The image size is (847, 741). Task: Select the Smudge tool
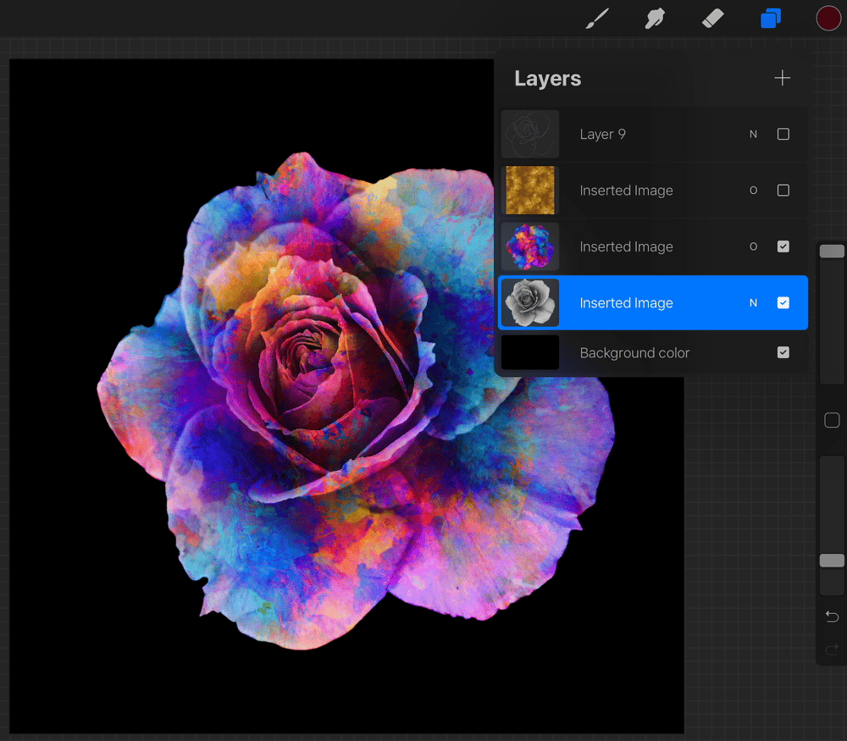click(655, 19)
